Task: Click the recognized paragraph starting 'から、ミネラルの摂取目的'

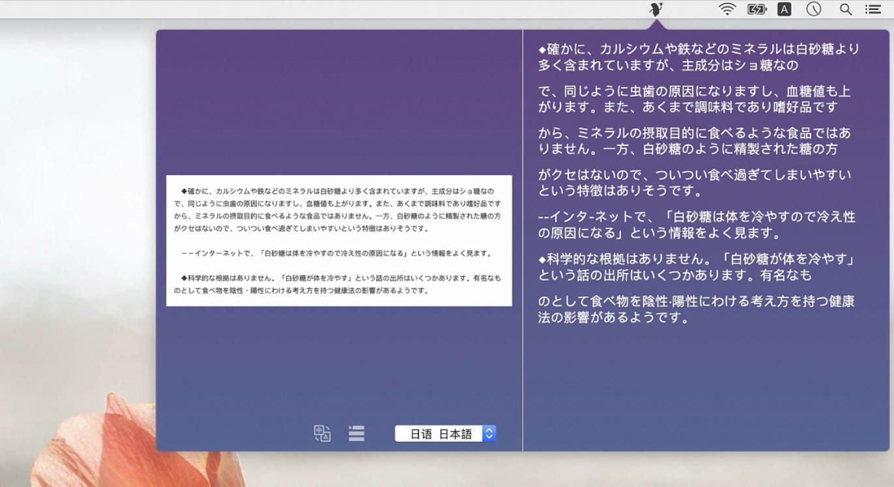Action: coord(695,141)
